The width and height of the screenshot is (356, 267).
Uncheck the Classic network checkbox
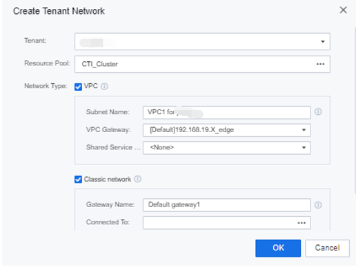tap(78, 180)
